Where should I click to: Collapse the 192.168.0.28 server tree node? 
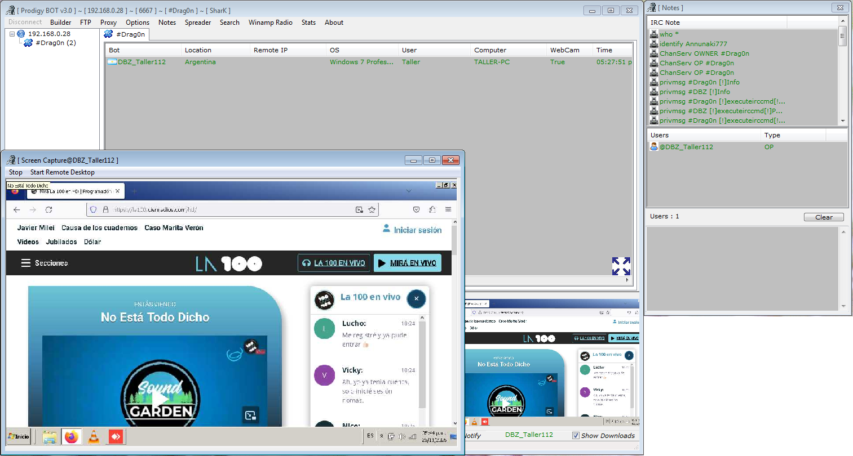pos(12,34)
